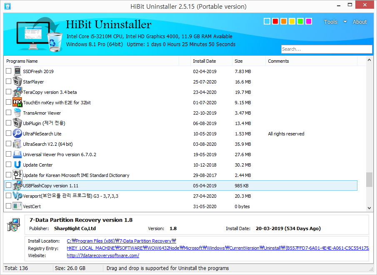Click the 'Size: 26.0 GB' status entry
377x275 pixels.
pos(70,268)
